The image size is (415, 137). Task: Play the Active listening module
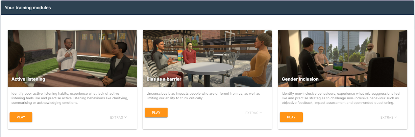(21, 117)
